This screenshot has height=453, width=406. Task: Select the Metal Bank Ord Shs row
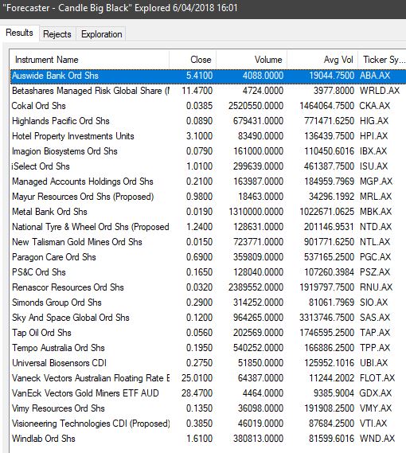(208, 212)
